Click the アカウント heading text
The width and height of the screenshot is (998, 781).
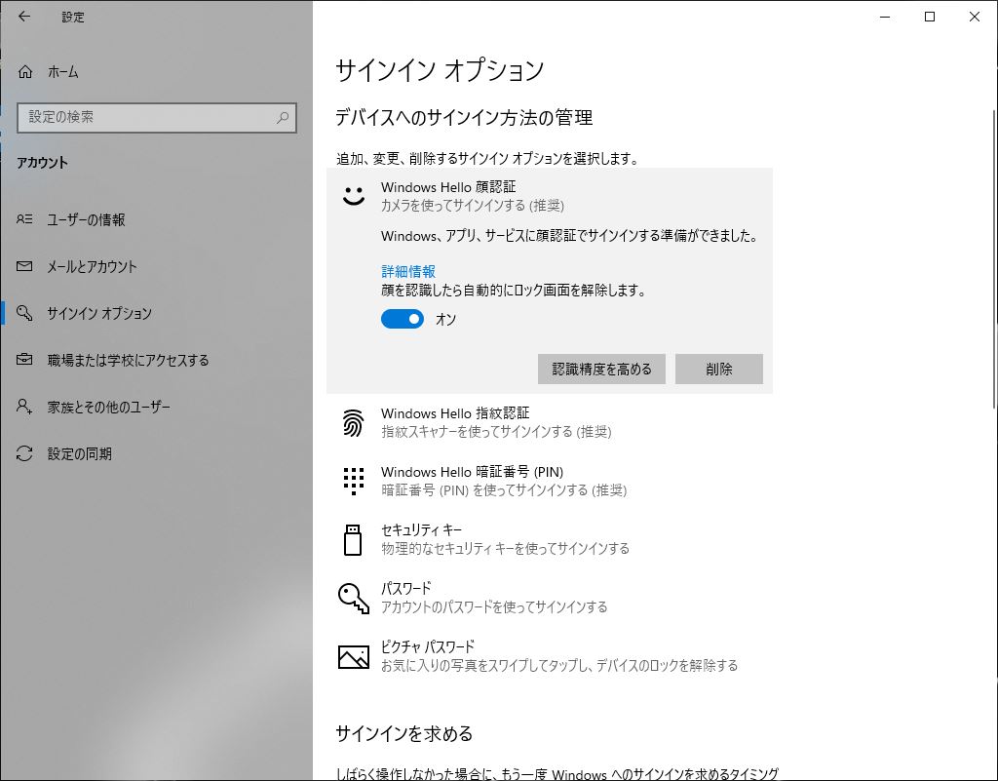point(42,163)
